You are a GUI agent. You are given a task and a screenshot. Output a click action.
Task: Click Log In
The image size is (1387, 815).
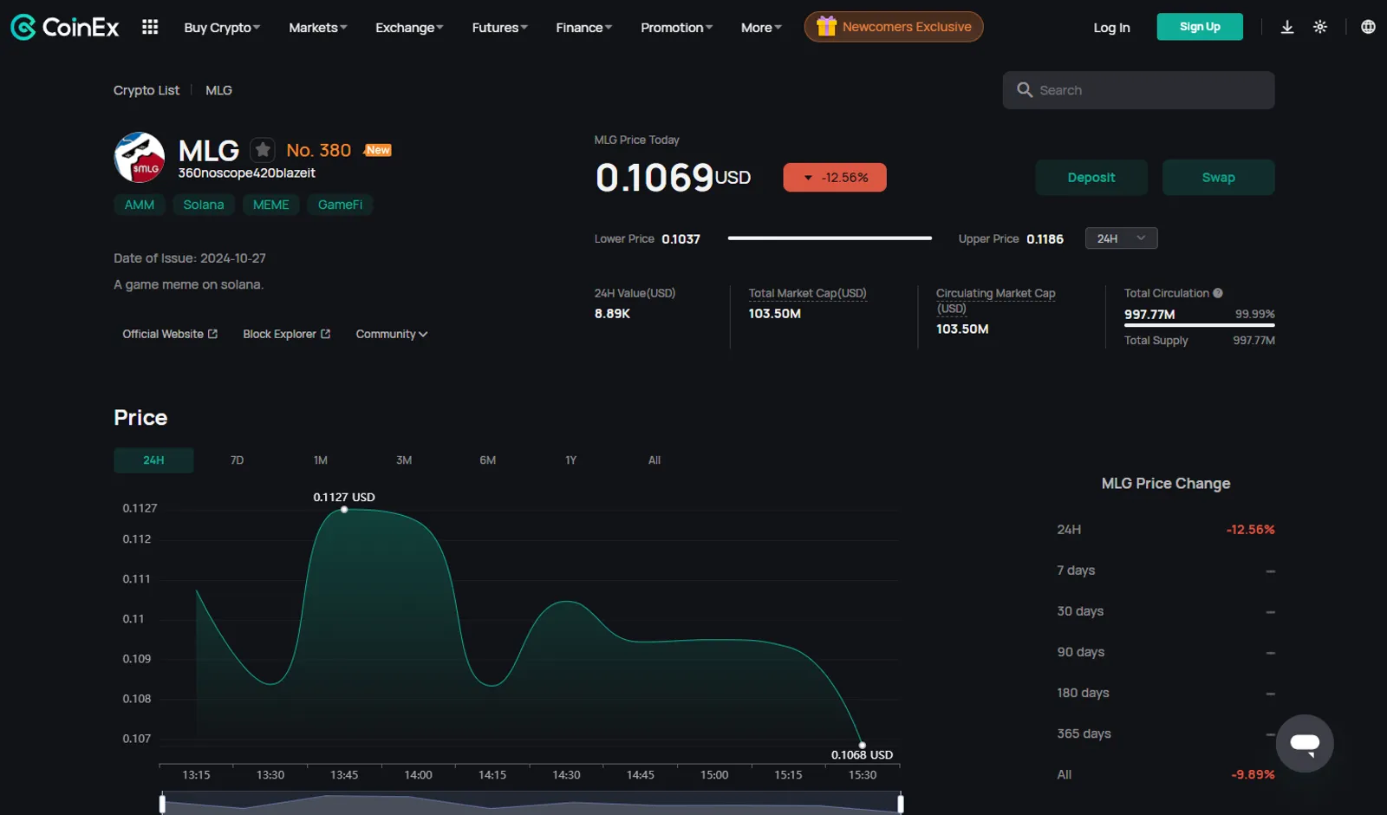pyautogui.click(x=1111, y=28)
